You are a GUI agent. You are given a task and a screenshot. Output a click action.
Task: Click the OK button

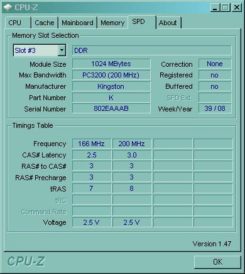click(217, 262)
